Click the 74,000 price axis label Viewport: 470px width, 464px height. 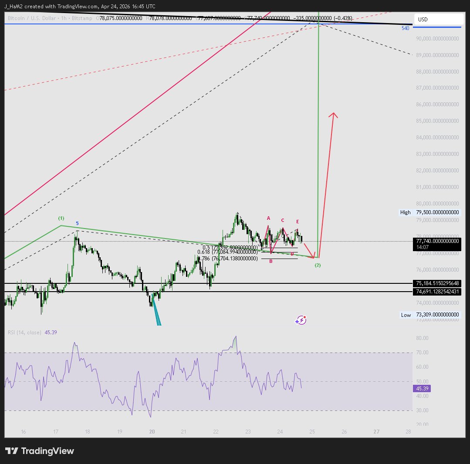[x=437, y=303]
